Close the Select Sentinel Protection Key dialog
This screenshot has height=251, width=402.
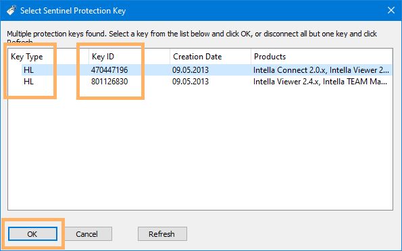coord(391,10)
